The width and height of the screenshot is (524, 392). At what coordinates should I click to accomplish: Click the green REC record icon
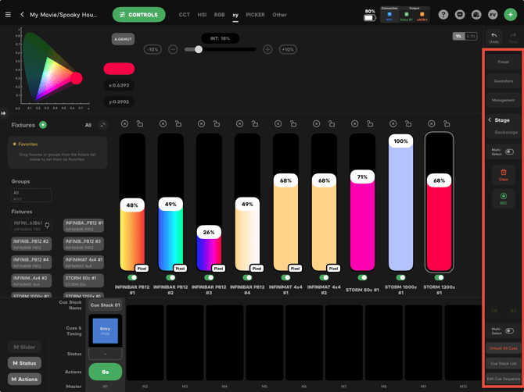click(x=504, y=196)
